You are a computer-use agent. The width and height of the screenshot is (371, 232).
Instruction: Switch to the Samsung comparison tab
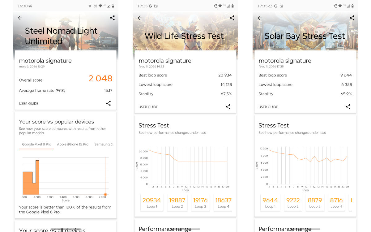coord(104,144)
